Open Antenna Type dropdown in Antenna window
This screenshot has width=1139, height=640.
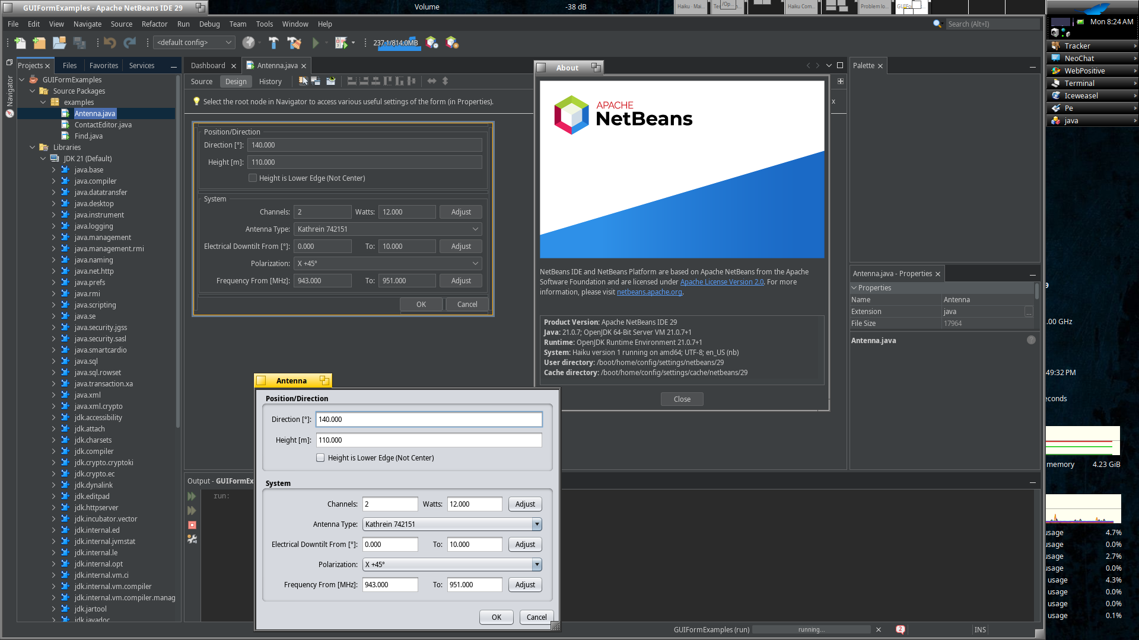pos(536,524)
